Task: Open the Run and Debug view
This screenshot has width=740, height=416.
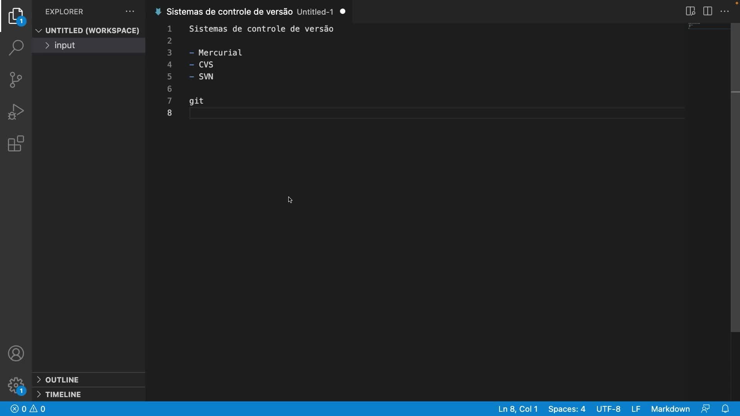Action: (x=16, y=112)
